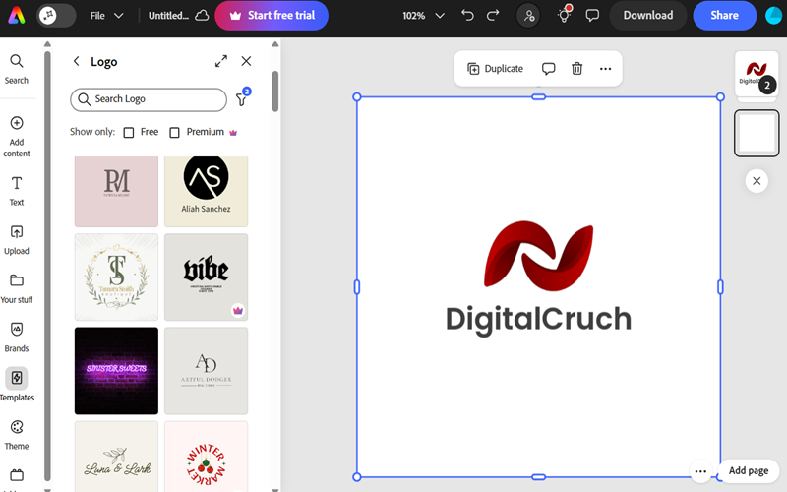Open more options ellipsis in floating toolbar
Viewport: 787px width, 492px height.
[605, 69]
